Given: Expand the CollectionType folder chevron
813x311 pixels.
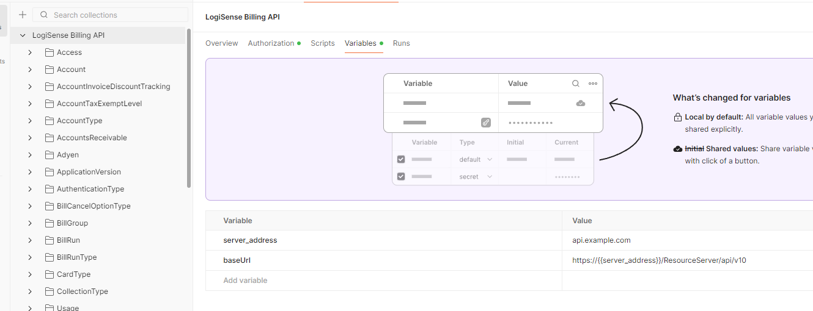Looking at the screenshot, I should tap(30, 291).
